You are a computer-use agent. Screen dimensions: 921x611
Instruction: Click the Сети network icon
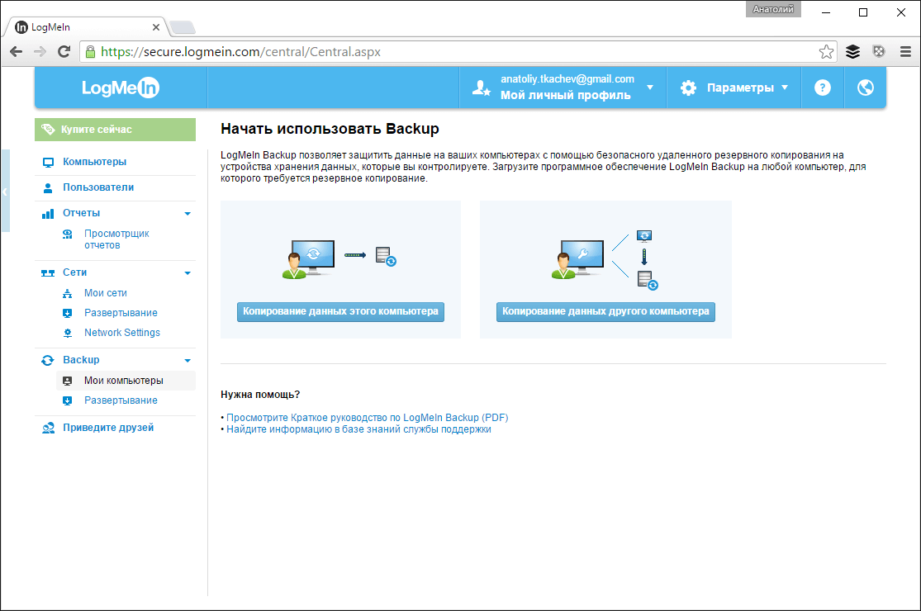point(48,273)
